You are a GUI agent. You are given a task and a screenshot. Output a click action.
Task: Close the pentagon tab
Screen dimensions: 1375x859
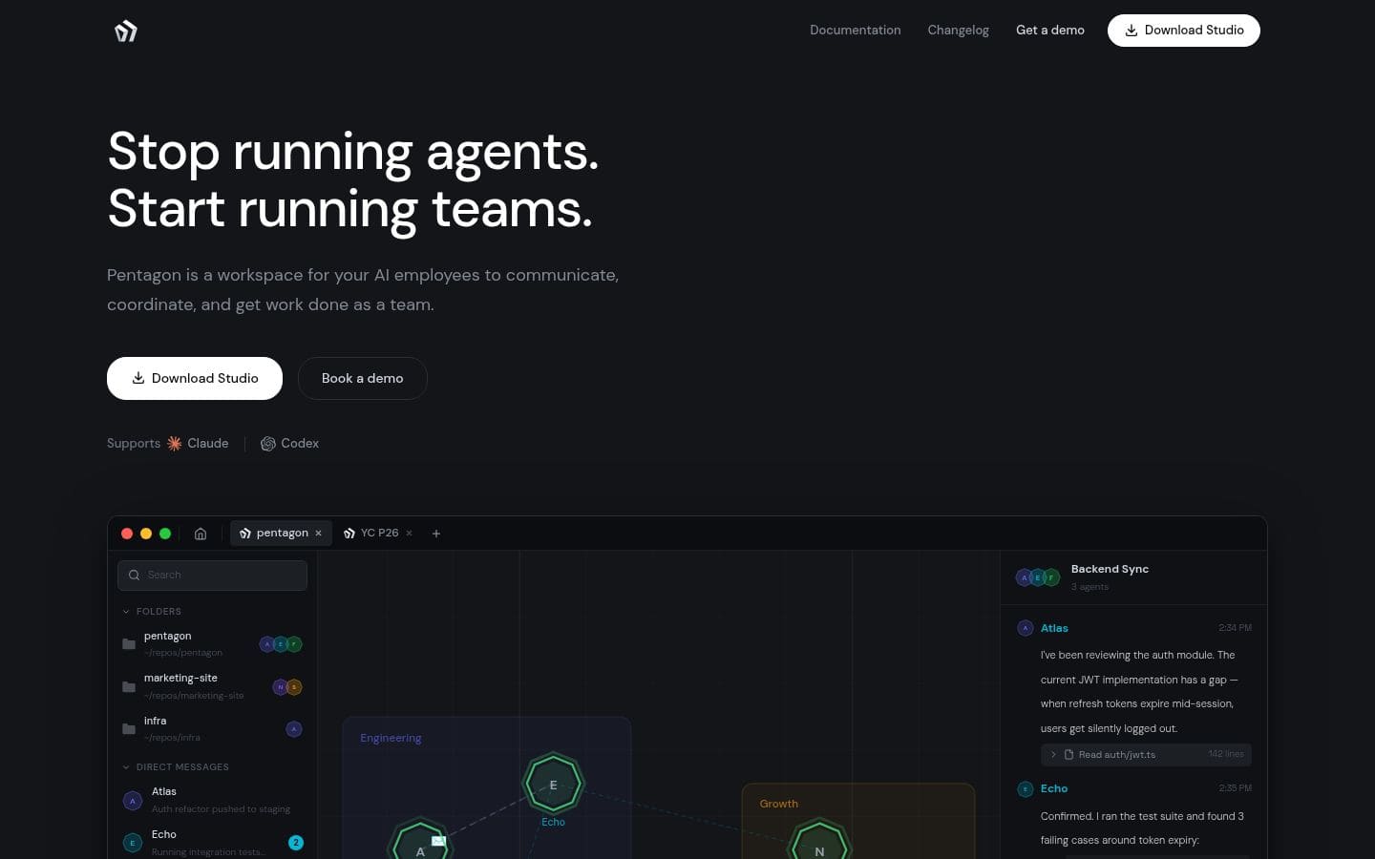point(319,534)
